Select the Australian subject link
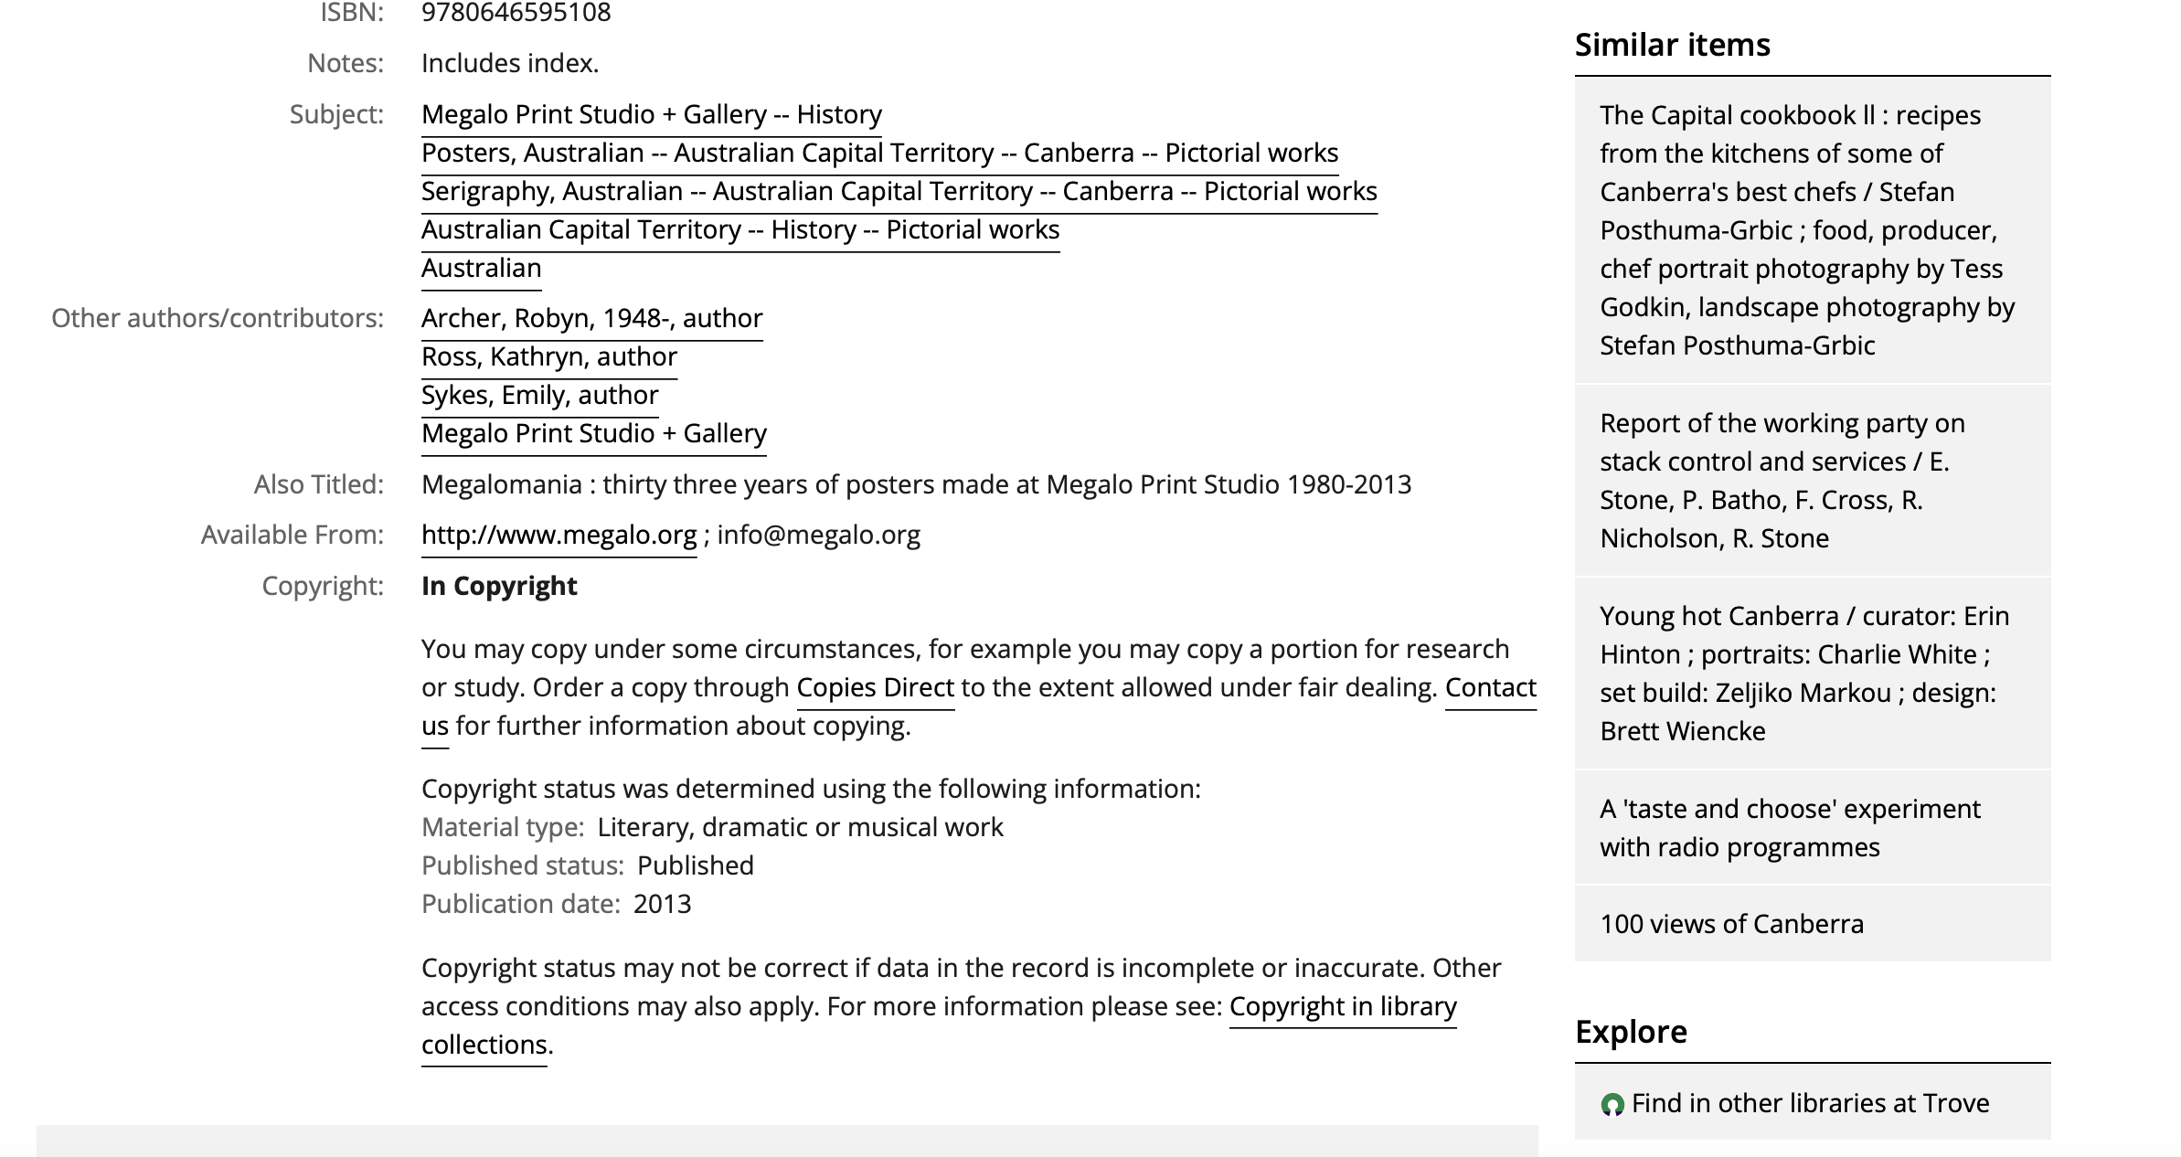2181x1157 pixels. (x=482, y=268)
